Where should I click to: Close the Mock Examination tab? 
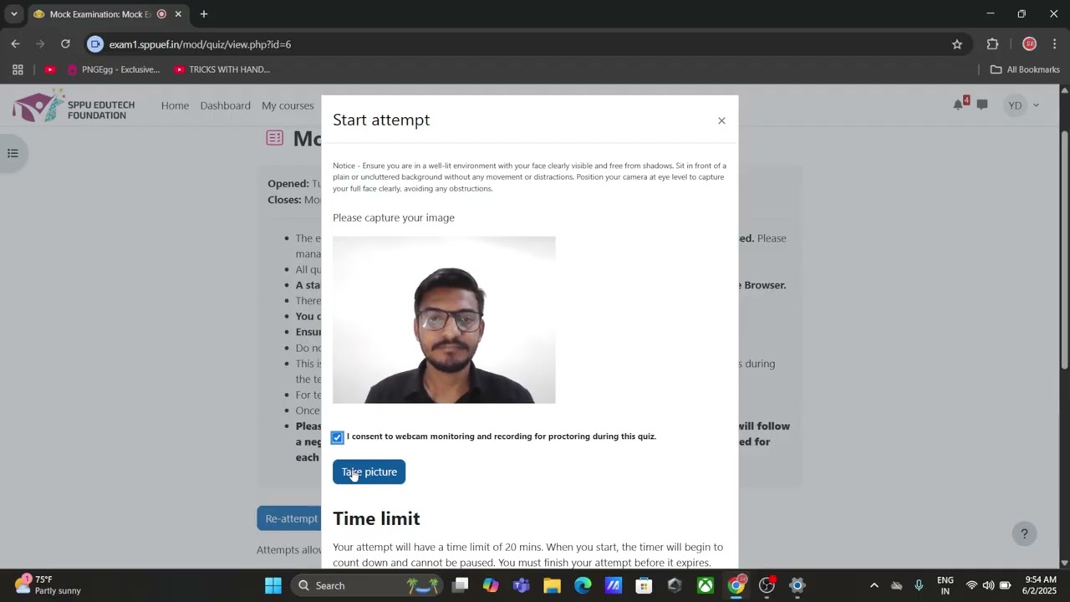[178, 14]
